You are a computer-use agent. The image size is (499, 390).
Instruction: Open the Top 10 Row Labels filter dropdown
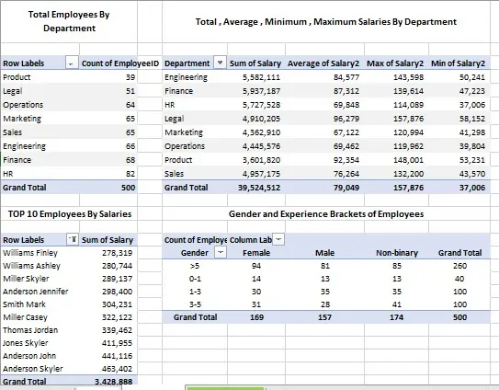pyautogui.click(x=73, y=239)
